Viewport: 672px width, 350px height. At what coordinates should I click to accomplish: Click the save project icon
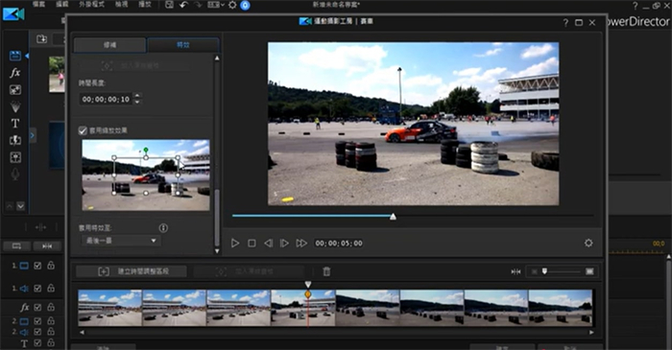(169, 5)
